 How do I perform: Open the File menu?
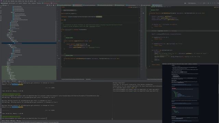coord(4,1)
